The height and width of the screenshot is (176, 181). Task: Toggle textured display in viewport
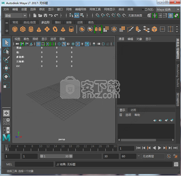[78, 44]
